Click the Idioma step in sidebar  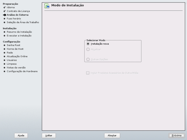[x=11, y=7]
